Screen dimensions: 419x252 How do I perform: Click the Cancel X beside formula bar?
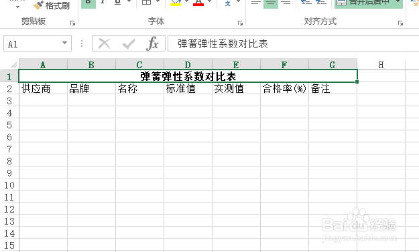(104, 43)
